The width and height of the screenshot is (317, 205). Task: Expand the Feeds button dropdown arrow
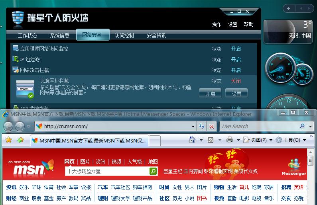point(220,140)
